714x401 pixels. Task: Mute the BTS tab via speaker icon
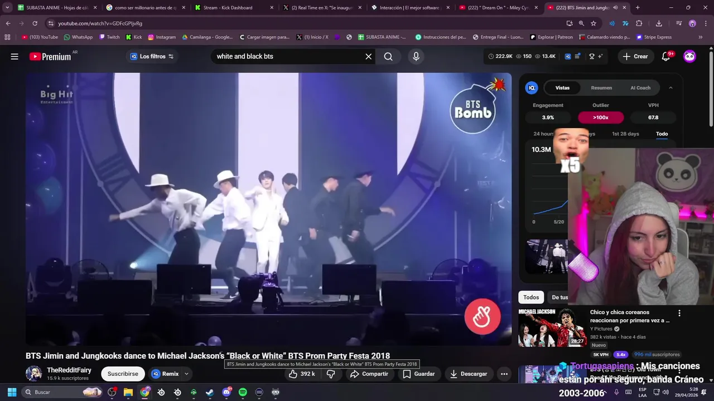click(x=615, y=8)
